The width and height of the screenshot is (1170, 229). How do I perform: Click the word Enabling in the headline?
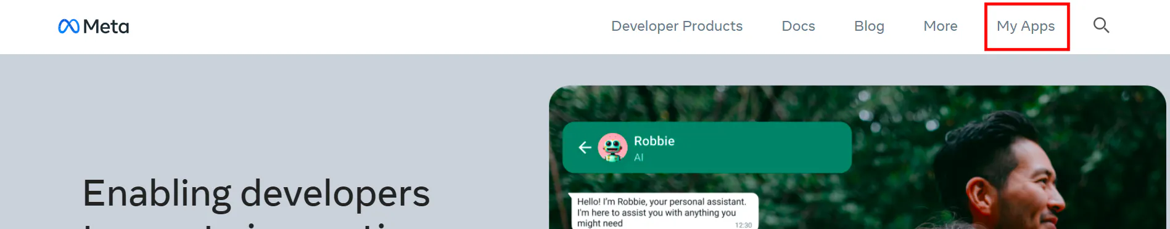pos(157,195)
